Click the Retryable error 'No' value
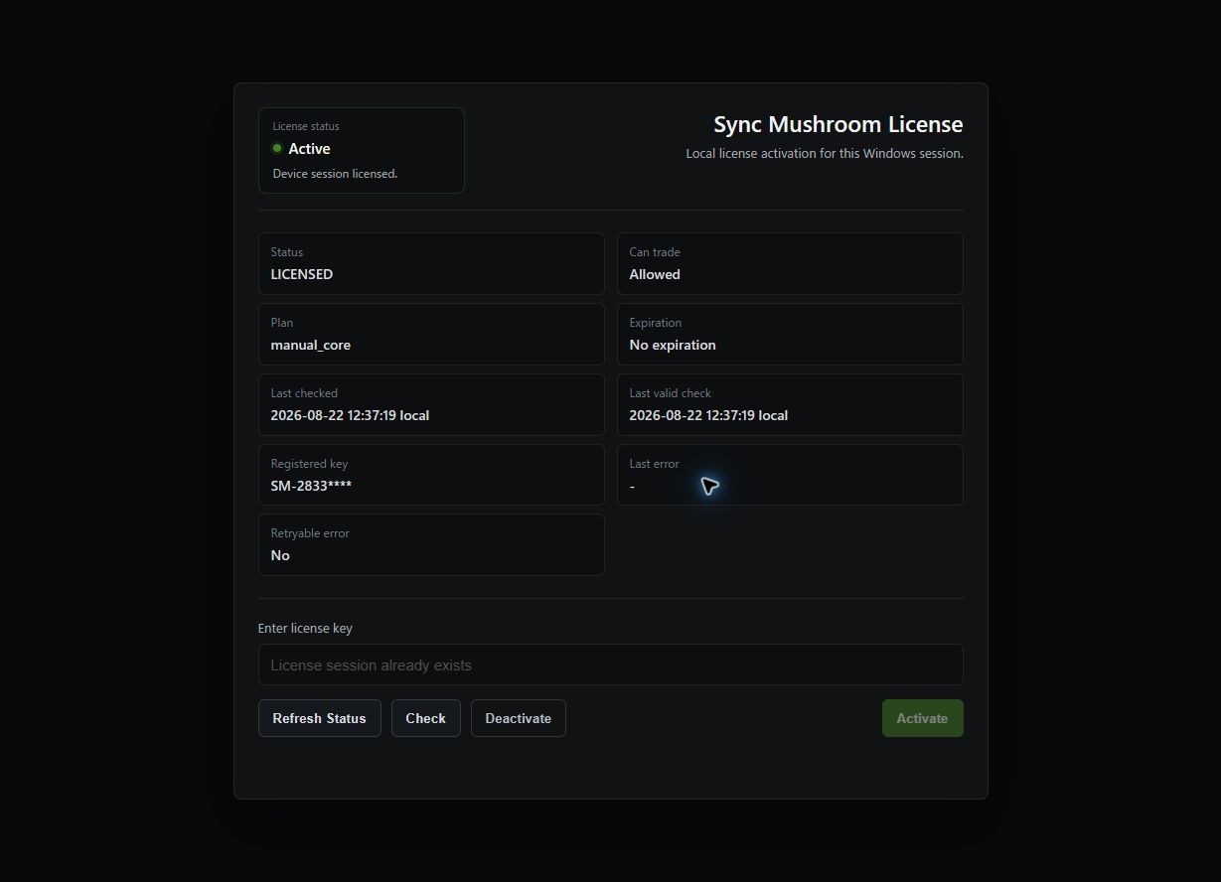 tap(280, 555)
